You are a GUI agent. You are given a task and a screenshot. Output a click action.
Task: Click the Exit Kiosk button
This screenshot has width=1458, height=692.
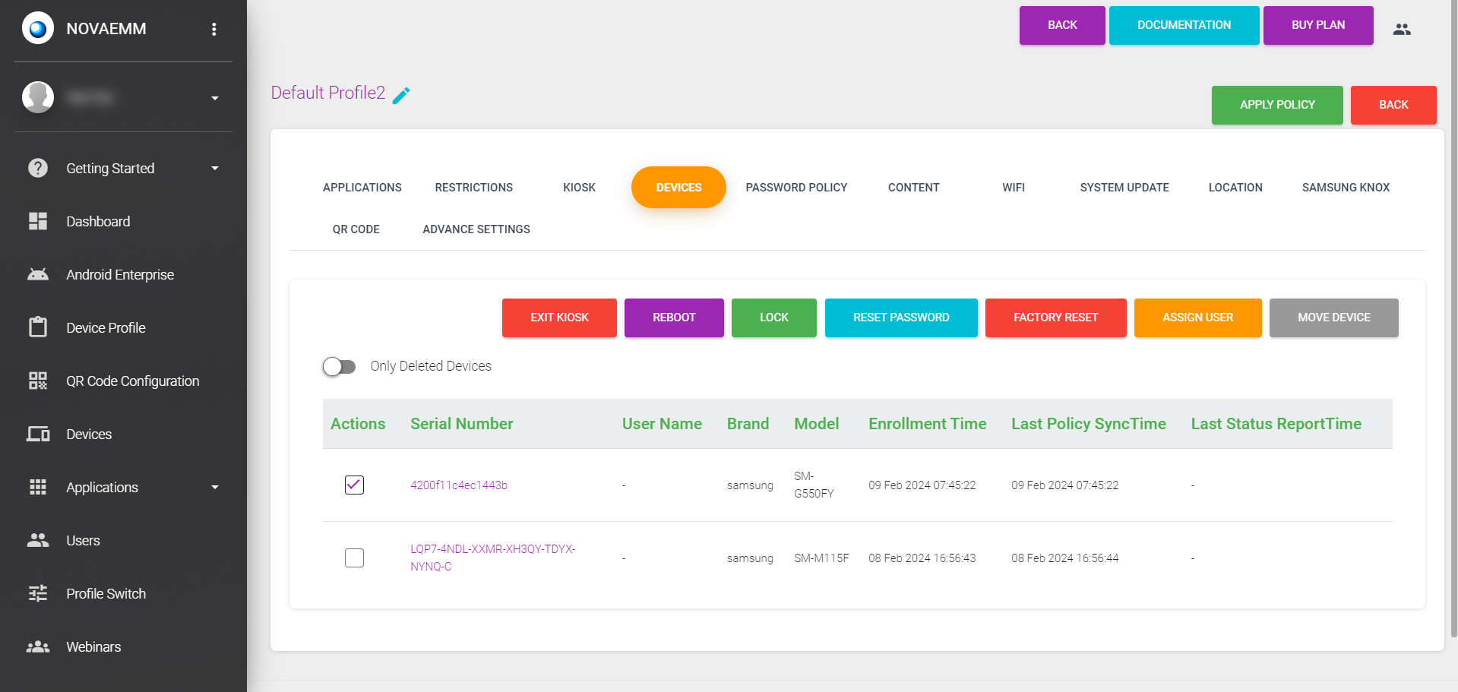[x=559, y=318]
